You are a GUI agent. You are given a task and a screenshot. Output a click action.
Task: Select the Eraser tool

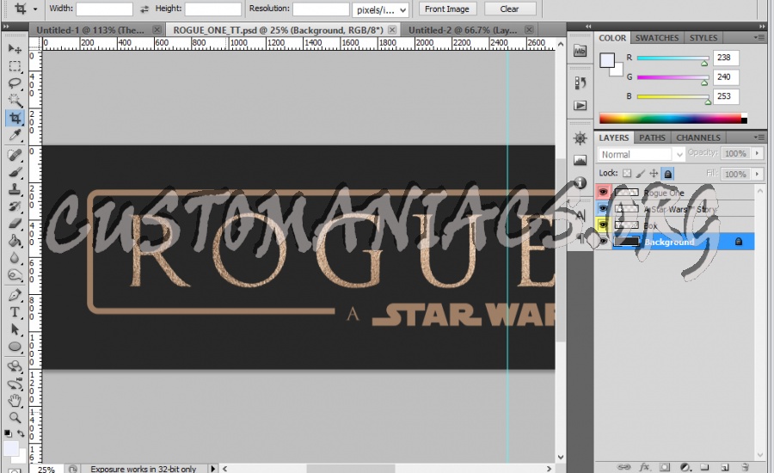coord(15,224)
